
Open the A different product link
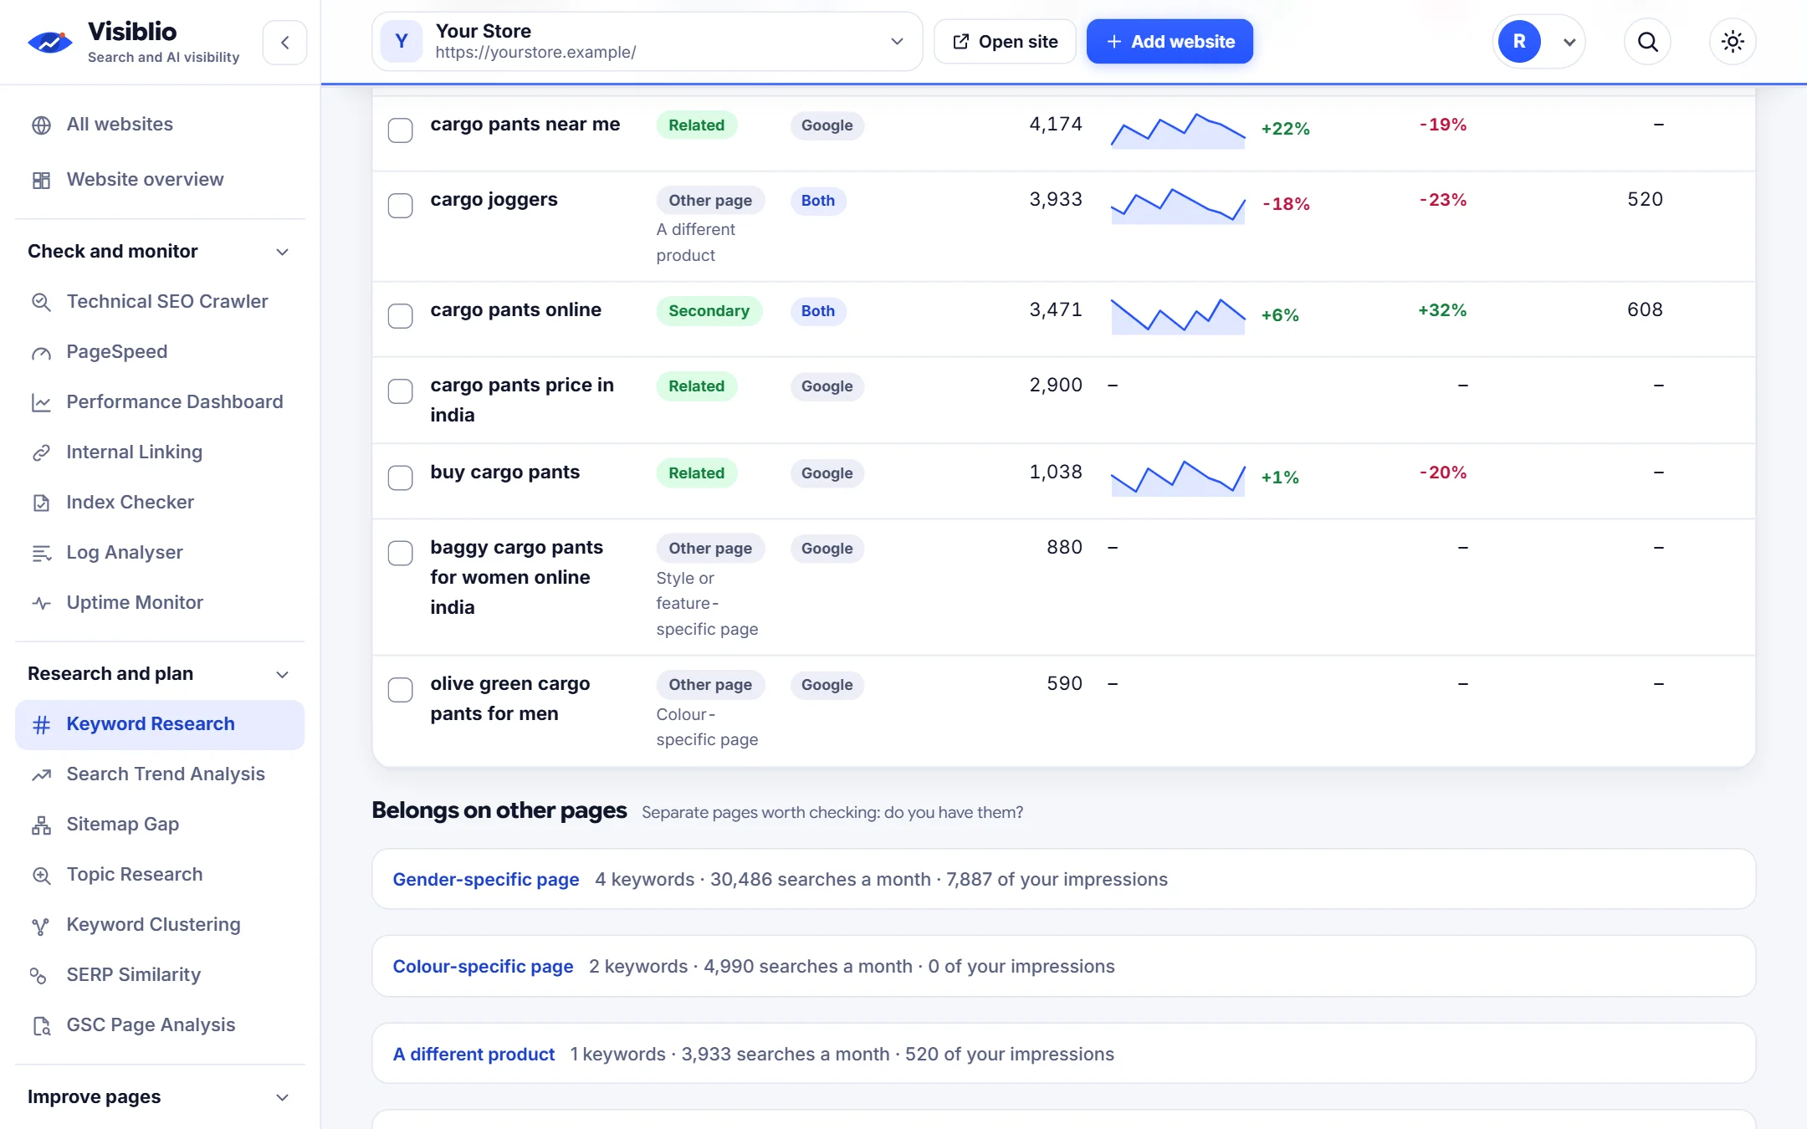click(474, 1055)
